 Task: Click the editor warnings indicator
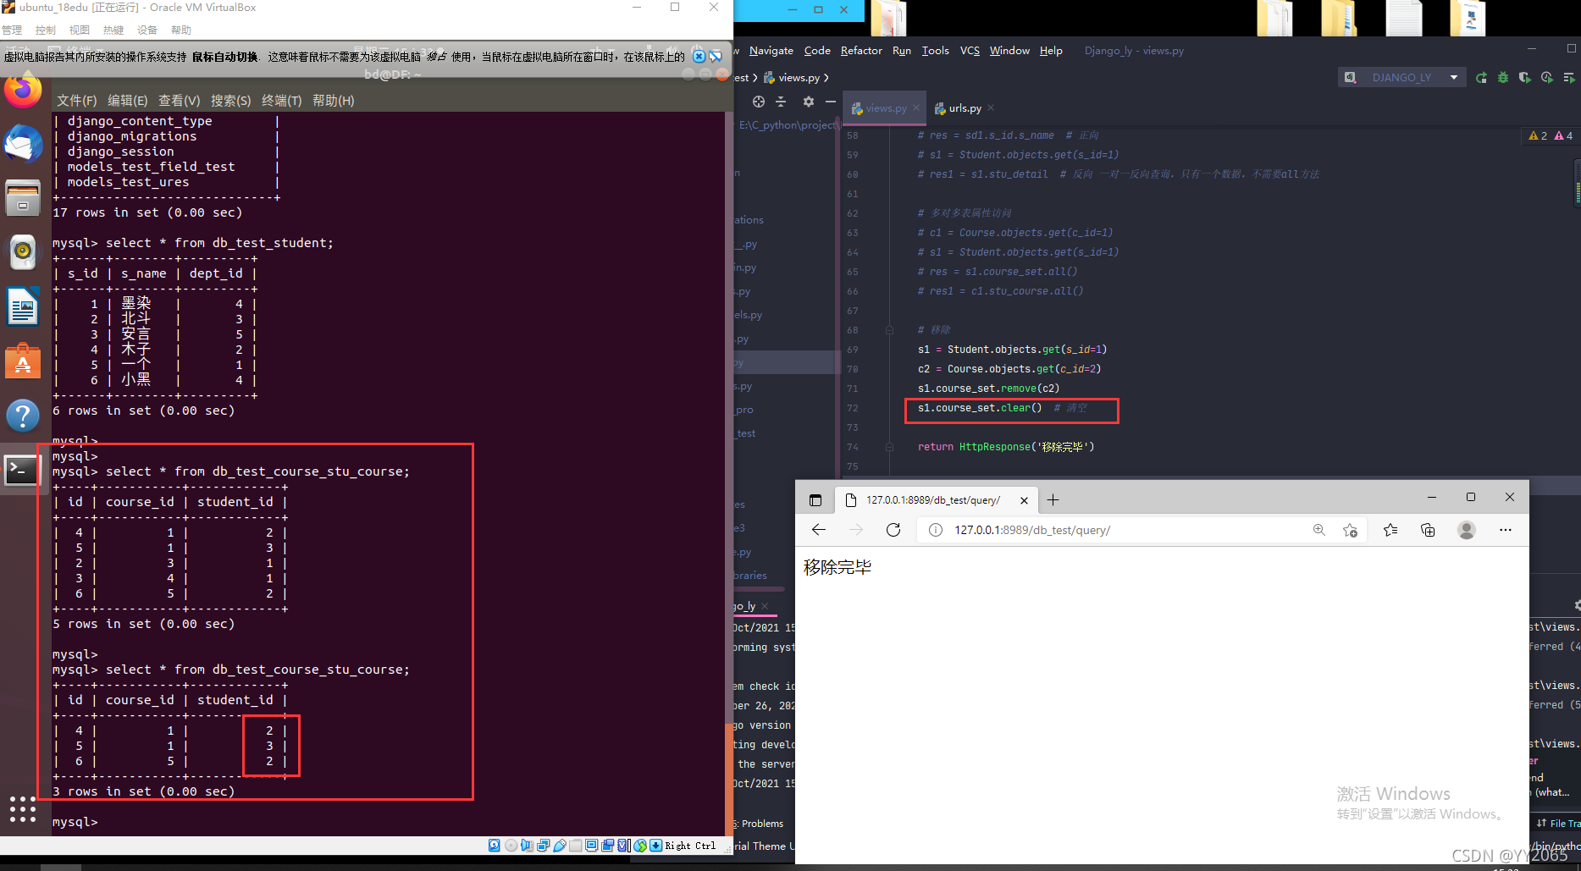(1551, 135)
